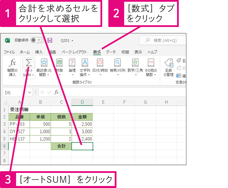Select unit price cell containing 500
This screenshot has height=188, width=228.
pyautogui.click(x=40, y=124)
